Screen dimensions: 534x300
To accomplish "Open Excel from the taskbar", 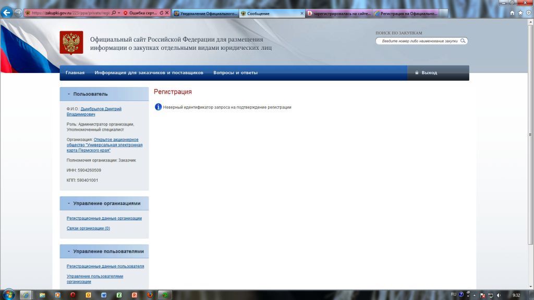I will (119, 295).
